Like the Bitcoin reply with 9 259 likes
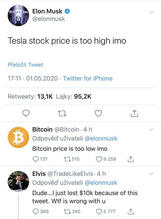The height and width of the screenshot is (219, 161). (99, 159)
